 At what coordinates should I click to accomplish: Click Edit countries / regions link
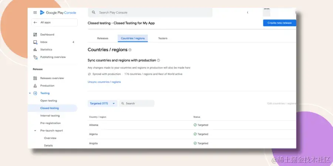(282, 104)
